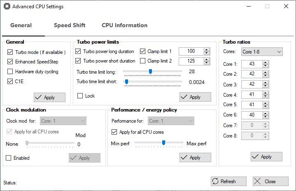Viewport: 296px width, 191px height.
Task: Open the CPU Information tab
Action: coord(124,25)
